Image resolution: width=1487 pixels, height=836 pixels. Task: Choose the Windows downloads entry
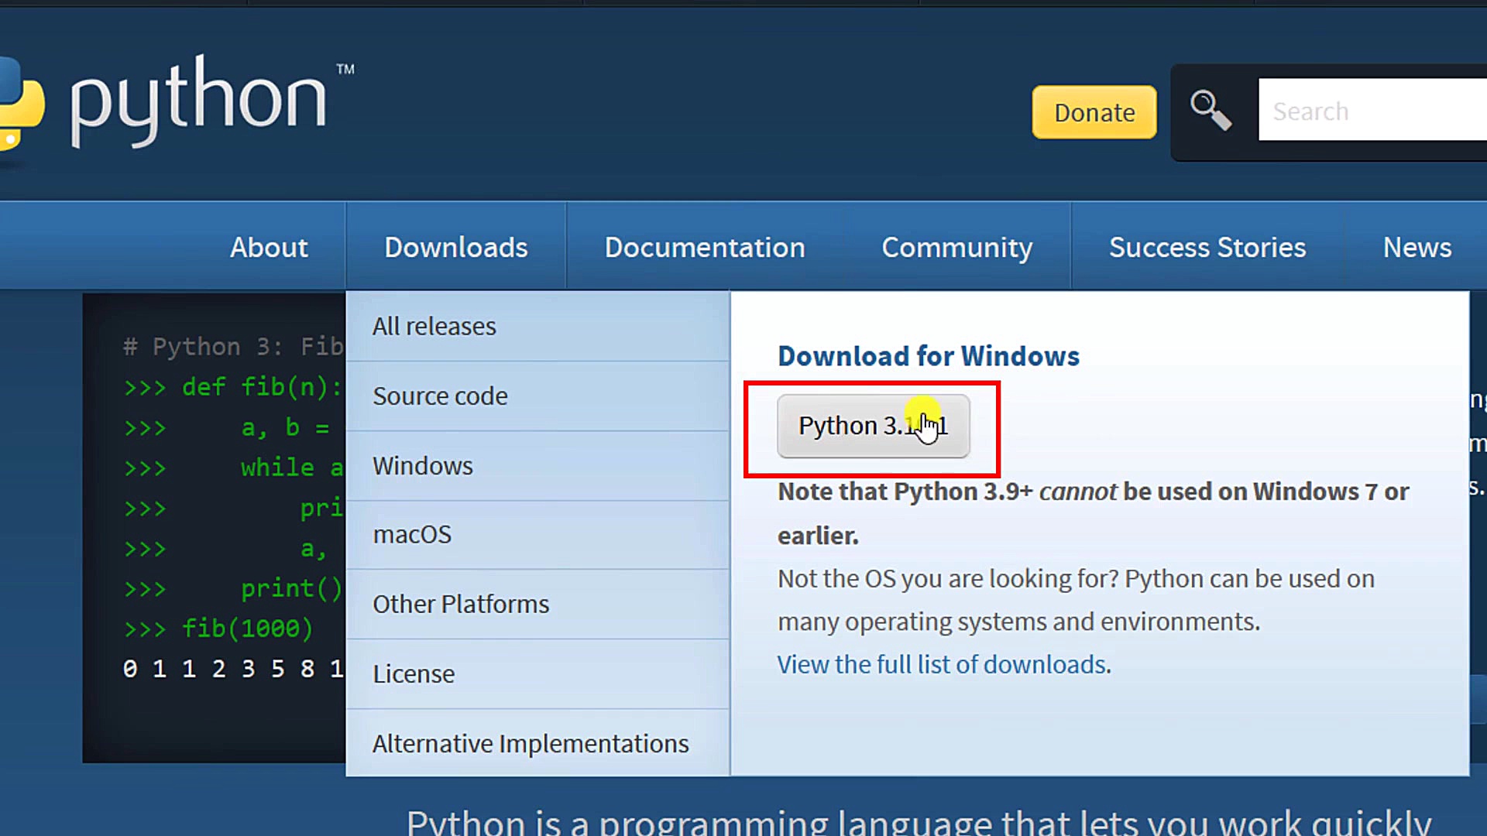pos(537,465)
